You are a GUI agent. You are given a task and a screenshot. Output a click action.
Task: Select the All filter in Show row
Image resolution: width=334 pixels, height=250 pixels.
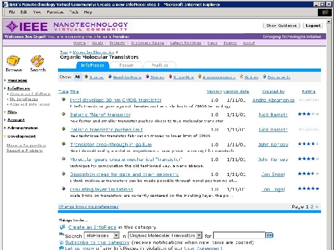point(77,77)
